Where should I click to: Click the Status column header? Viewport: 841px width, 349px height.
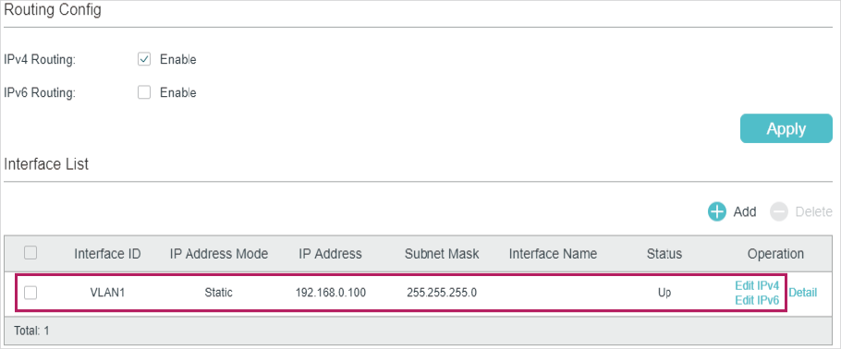[x=664, y=254]
